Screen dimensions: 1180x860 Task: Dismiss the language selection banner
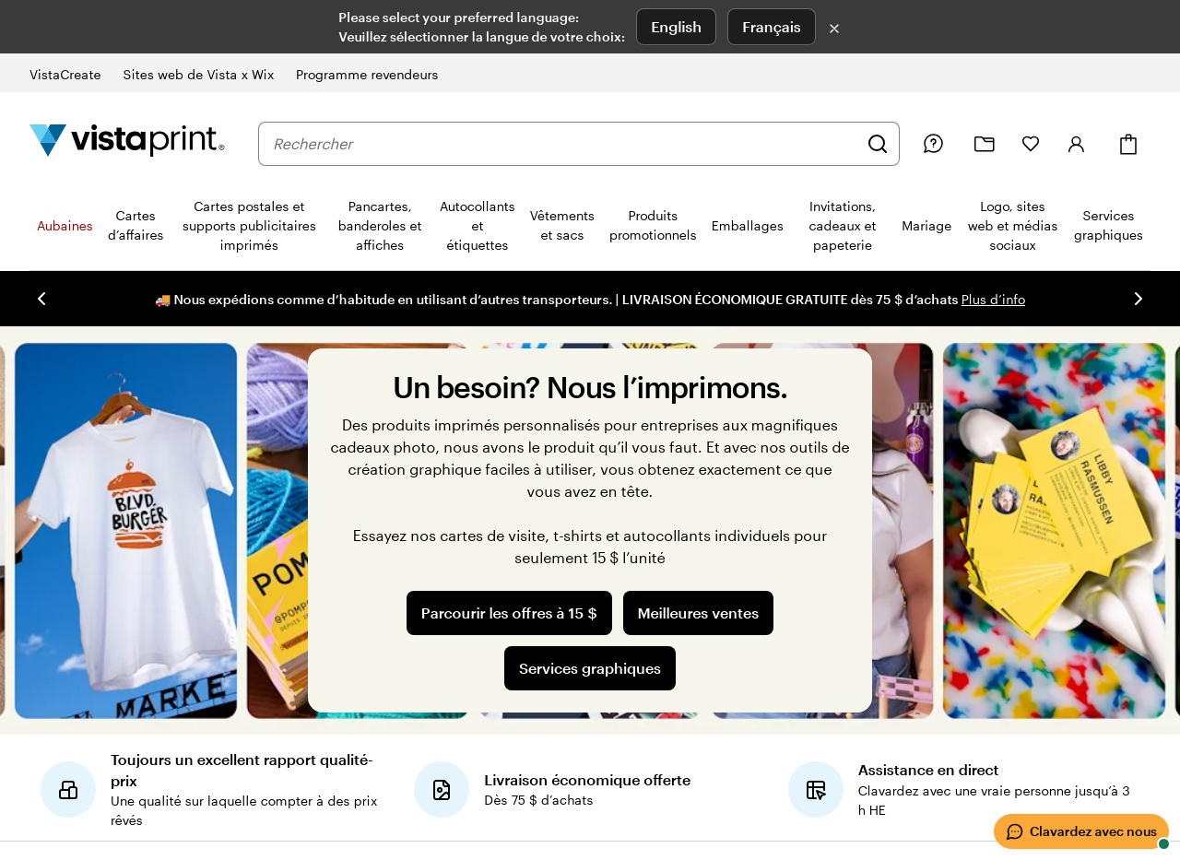[834, 29]
